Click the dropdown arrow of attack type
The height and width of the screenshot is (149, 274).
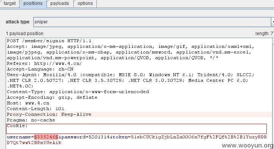272,22
